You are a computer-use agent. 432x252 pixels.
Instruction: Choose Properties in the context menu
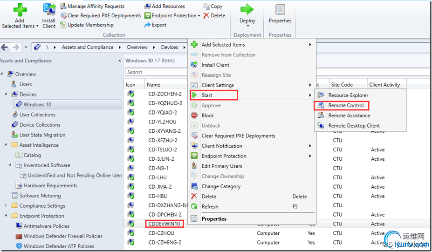[x=252, y=219]
